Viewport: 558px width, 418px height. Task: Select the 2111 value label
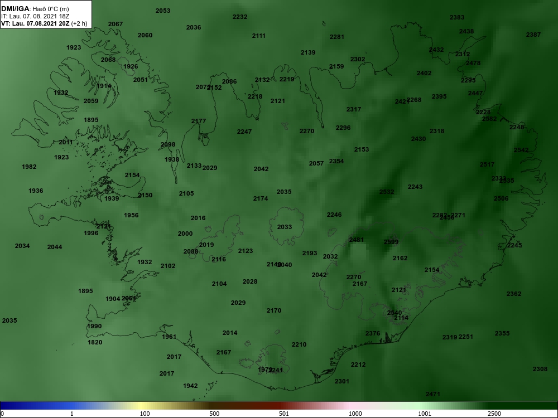click(259, 36)
